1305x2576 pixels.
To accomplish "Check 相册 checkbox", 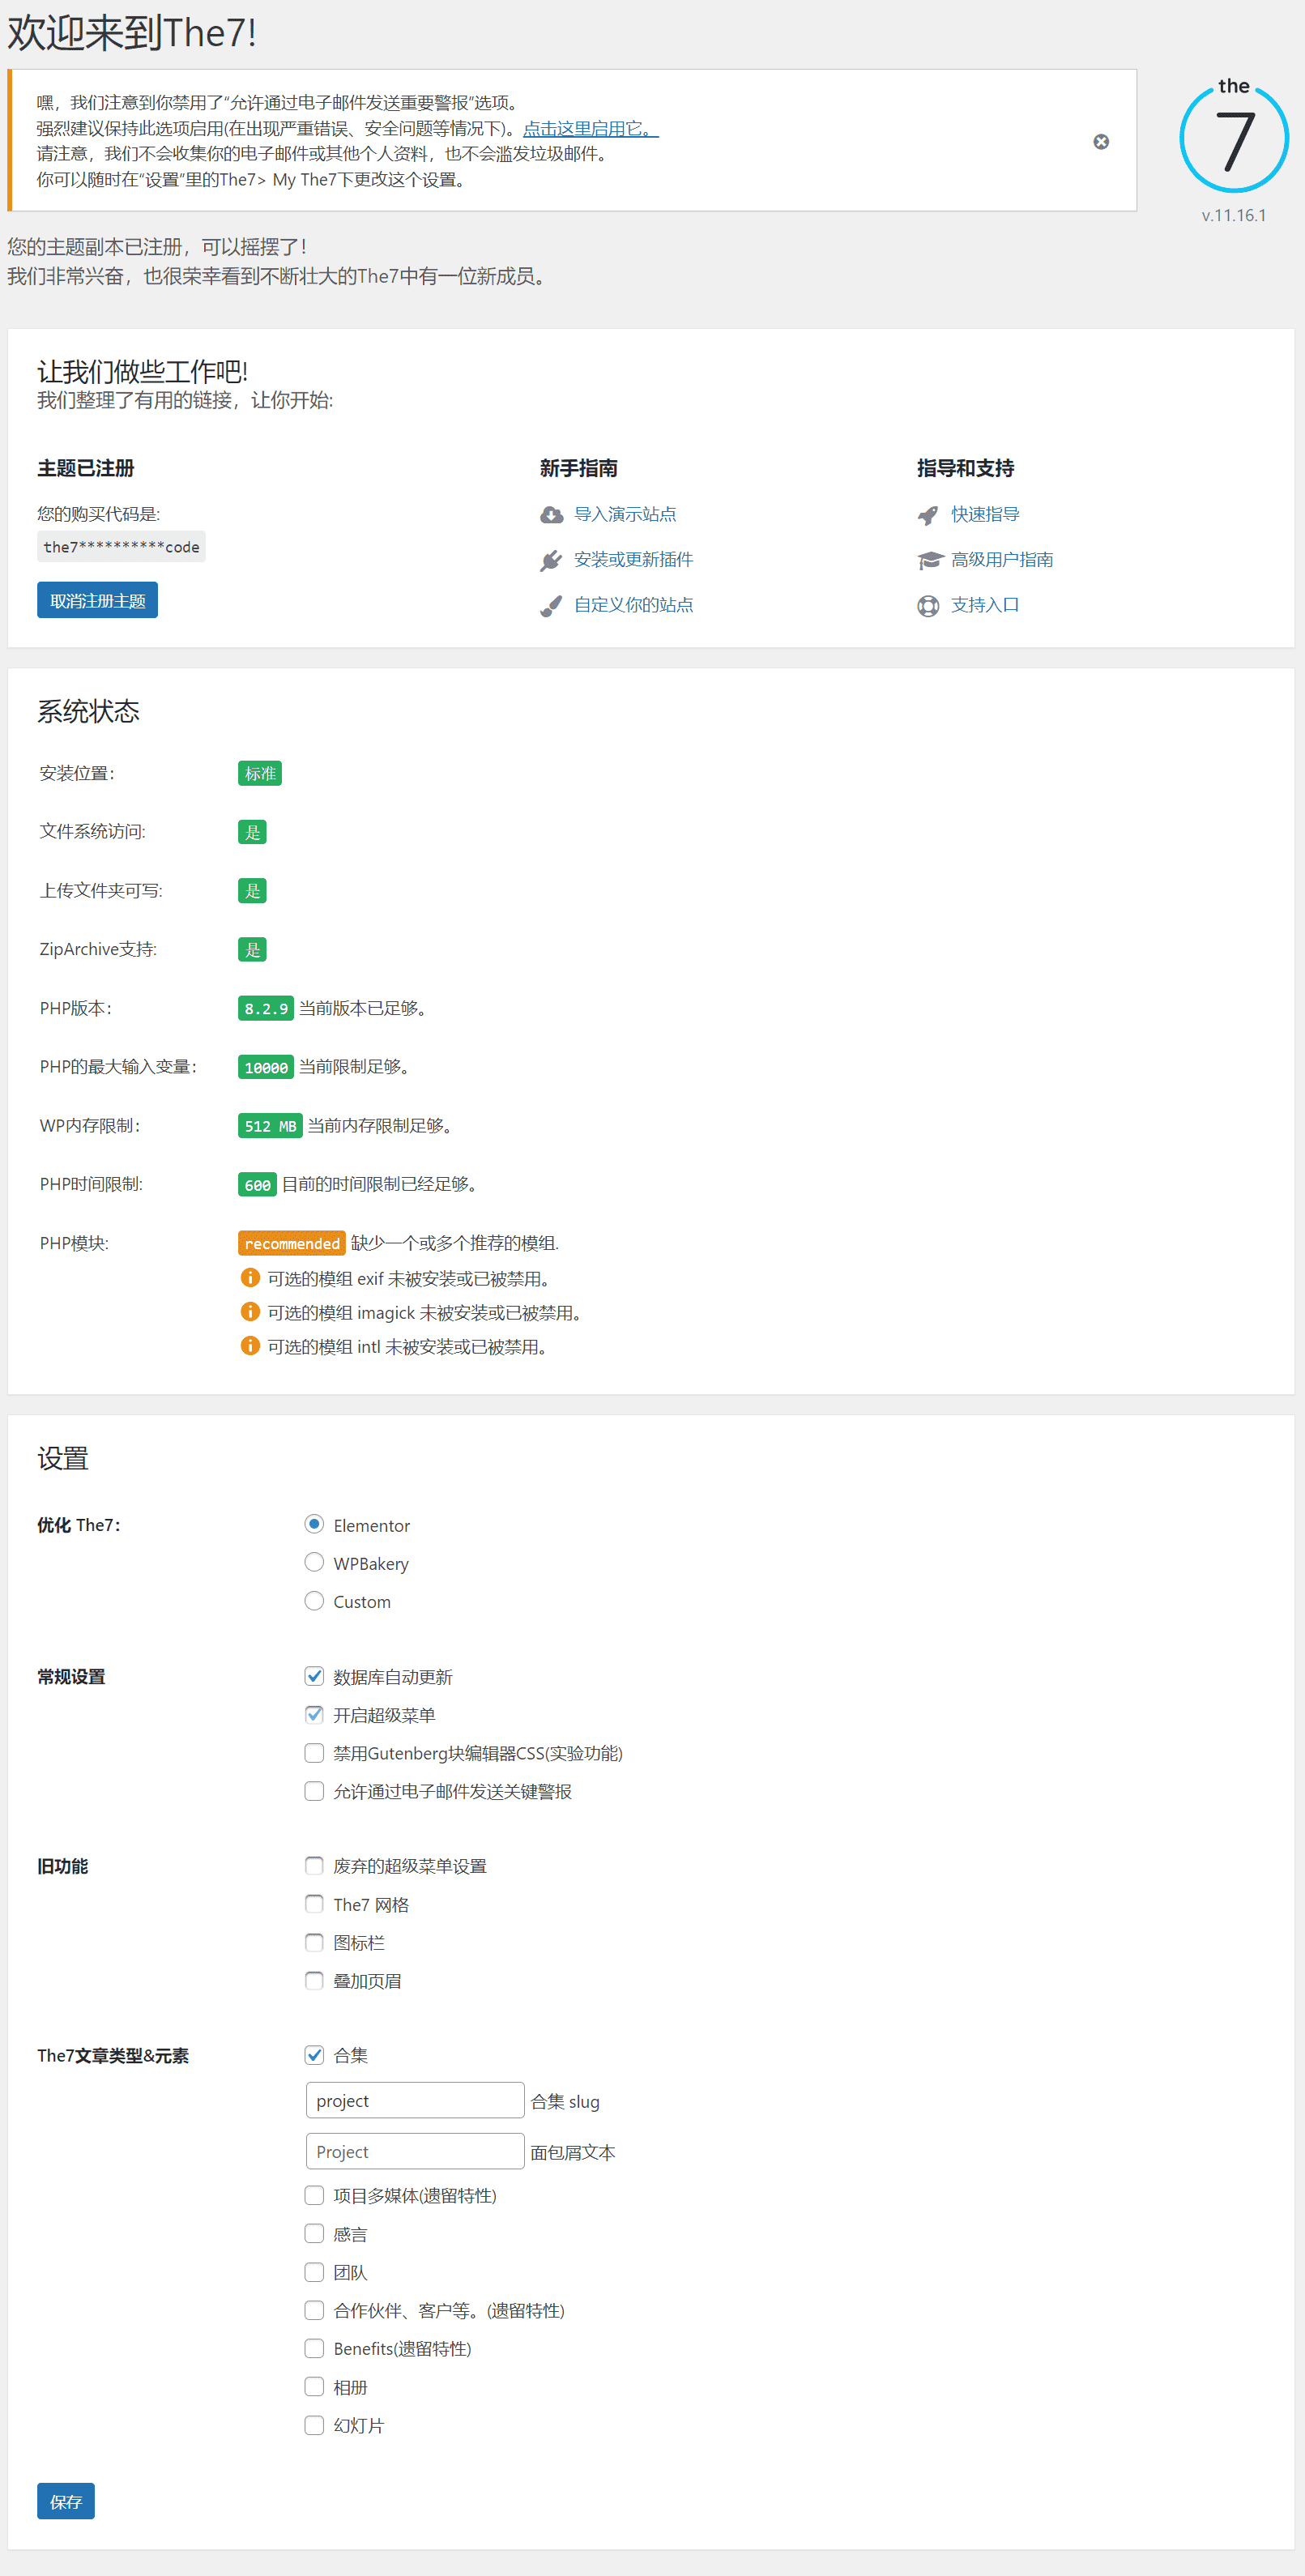I will pyautogui.click(x=314, y=2387).
